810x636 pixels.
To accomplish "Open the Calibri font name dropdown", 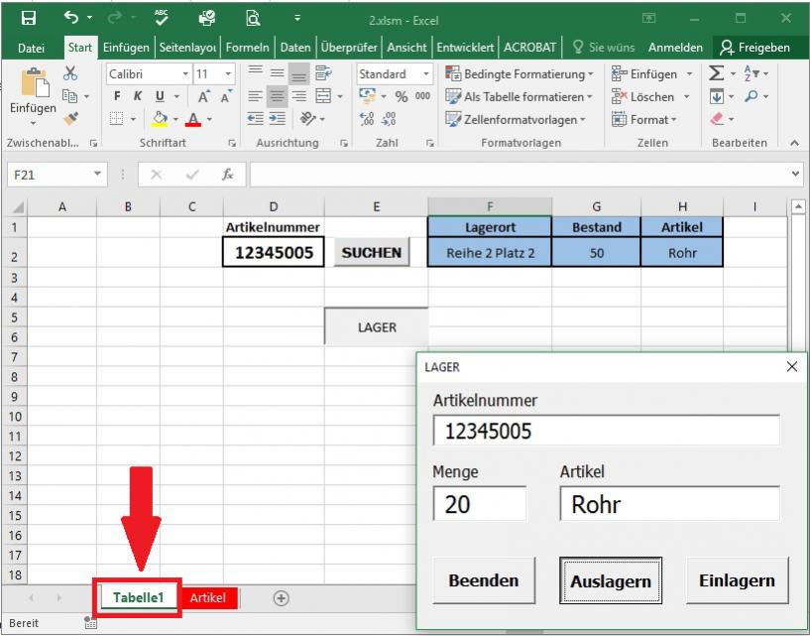I will pos(185,74).
